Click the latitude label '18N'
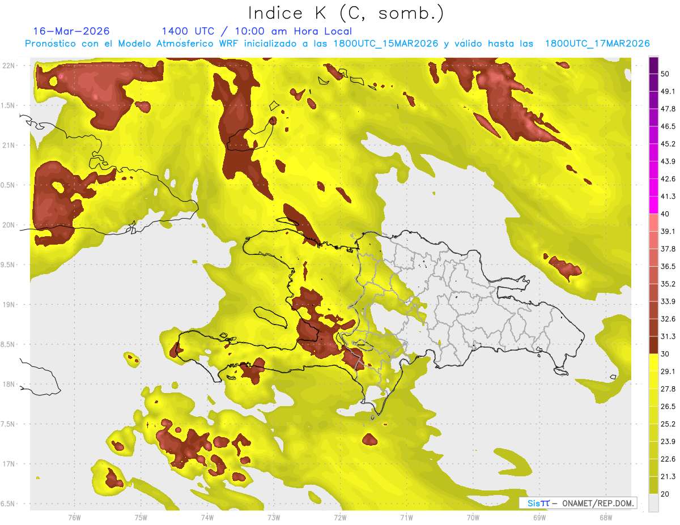Screen dimensions: 680x525 [8, 385]
